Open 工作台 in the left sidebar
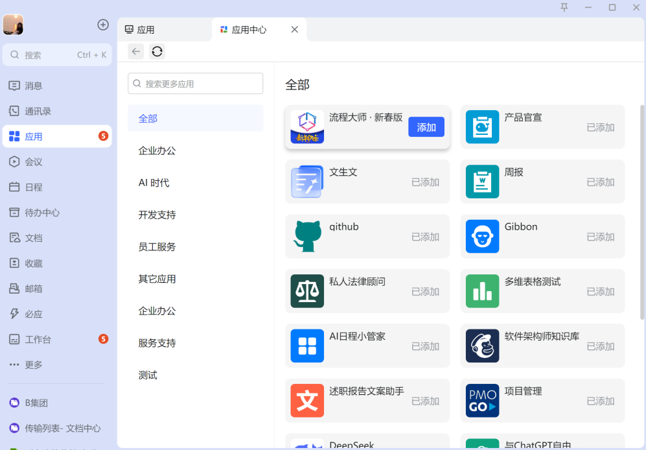Image resolution: width=646 pixels, height=450 pixels. click(57, 340)
